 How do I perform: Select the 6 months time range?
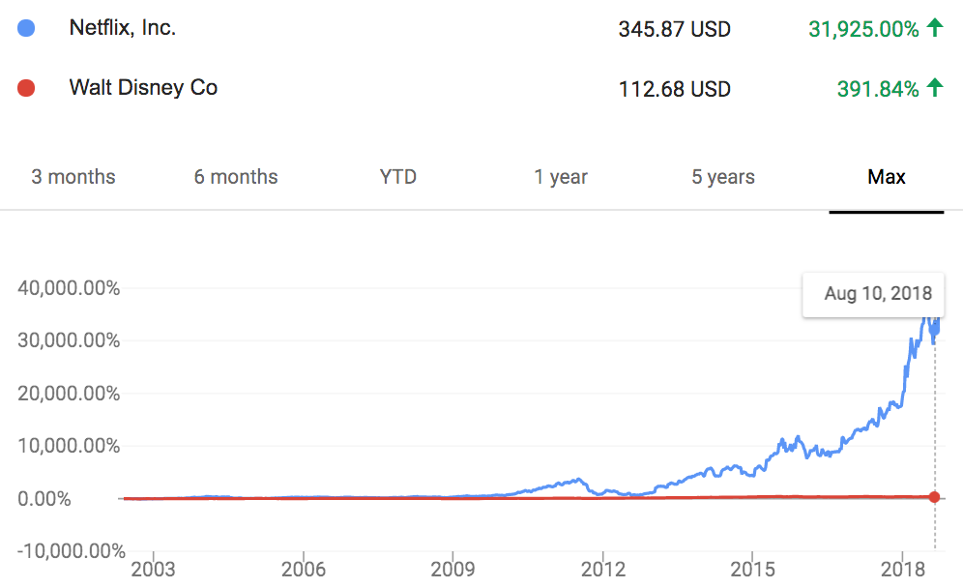235,177
